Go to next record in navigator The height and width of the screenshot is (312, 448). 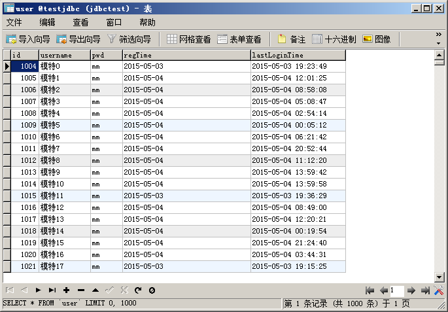pyautogui.click(x=38, y=290)
